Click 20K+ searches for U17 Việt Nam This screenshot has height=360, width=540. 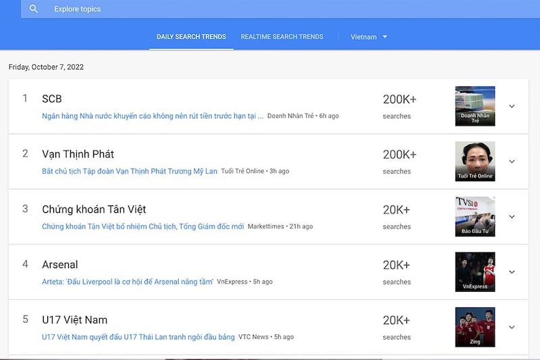click(397, 328)
